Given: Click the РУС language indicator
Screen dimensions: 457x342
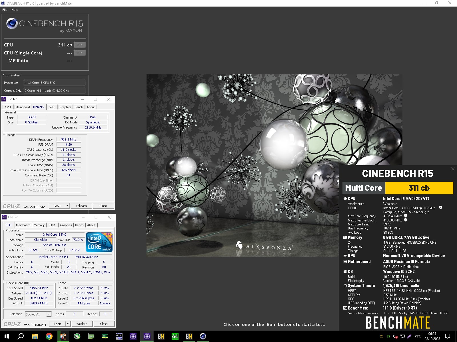Looking at the screenshot, I should tap(418, 336).
